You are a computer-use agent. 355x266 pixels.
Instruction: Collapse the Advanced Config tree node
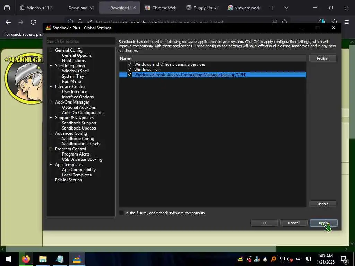(x=51, y=133)
